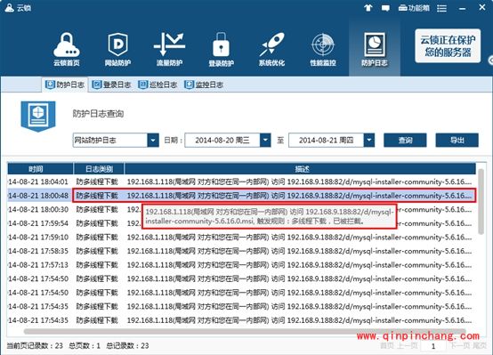Click the page number field showing 1
Image resolution: width=493 pixels, height=355 pixels.
pyautogui.click(x=433, y=346)
